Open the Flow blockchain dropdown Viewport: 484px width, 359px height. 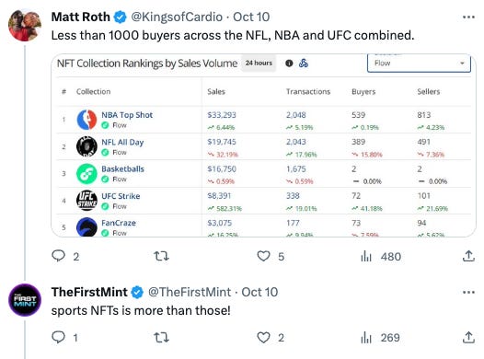[419, 64]
